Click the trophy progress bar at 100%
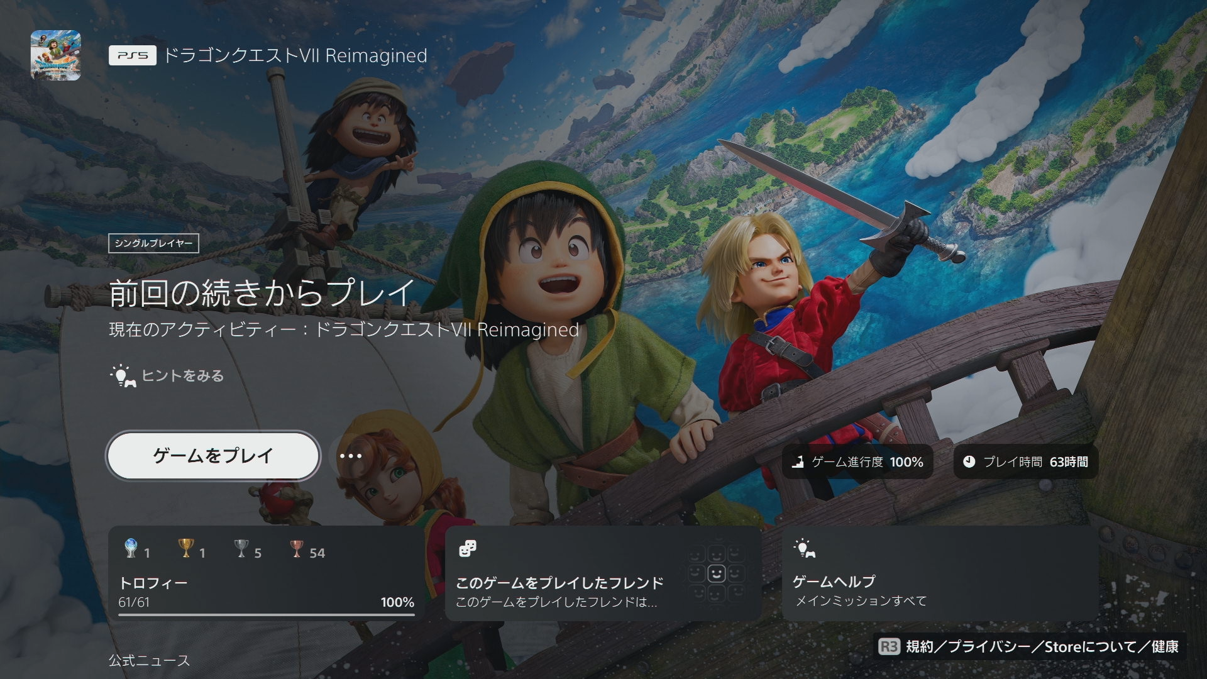 (266, 615)
